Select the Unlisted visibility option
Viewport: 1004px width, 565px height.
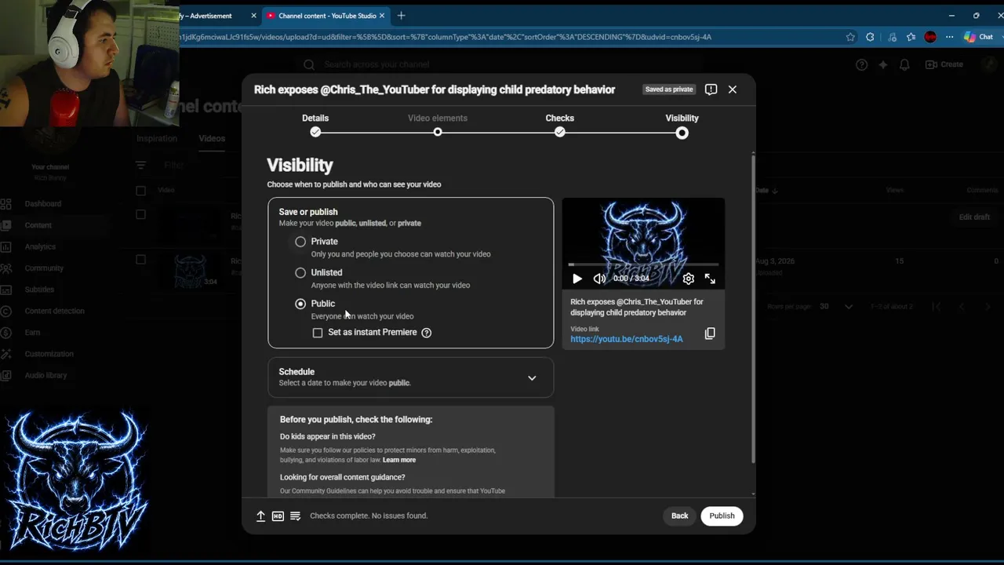(300, 273)
